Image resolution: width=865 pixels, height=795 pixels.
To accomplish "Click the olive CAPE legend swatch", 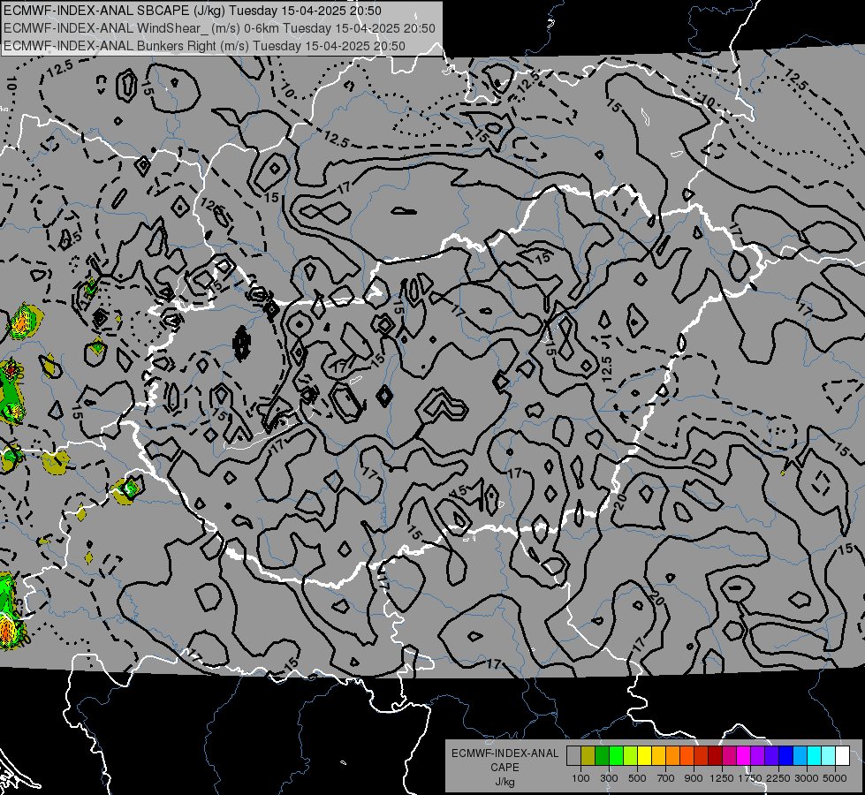I will (588, 756).
